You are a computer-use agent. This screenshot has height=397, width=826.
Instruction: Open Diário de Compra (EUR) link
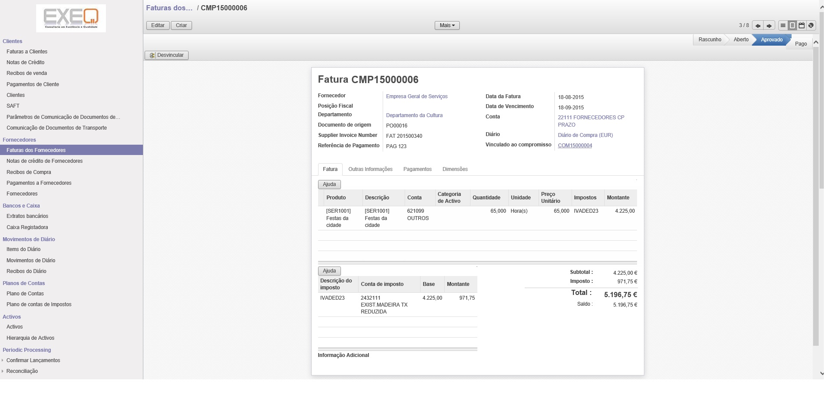[585, 135]
